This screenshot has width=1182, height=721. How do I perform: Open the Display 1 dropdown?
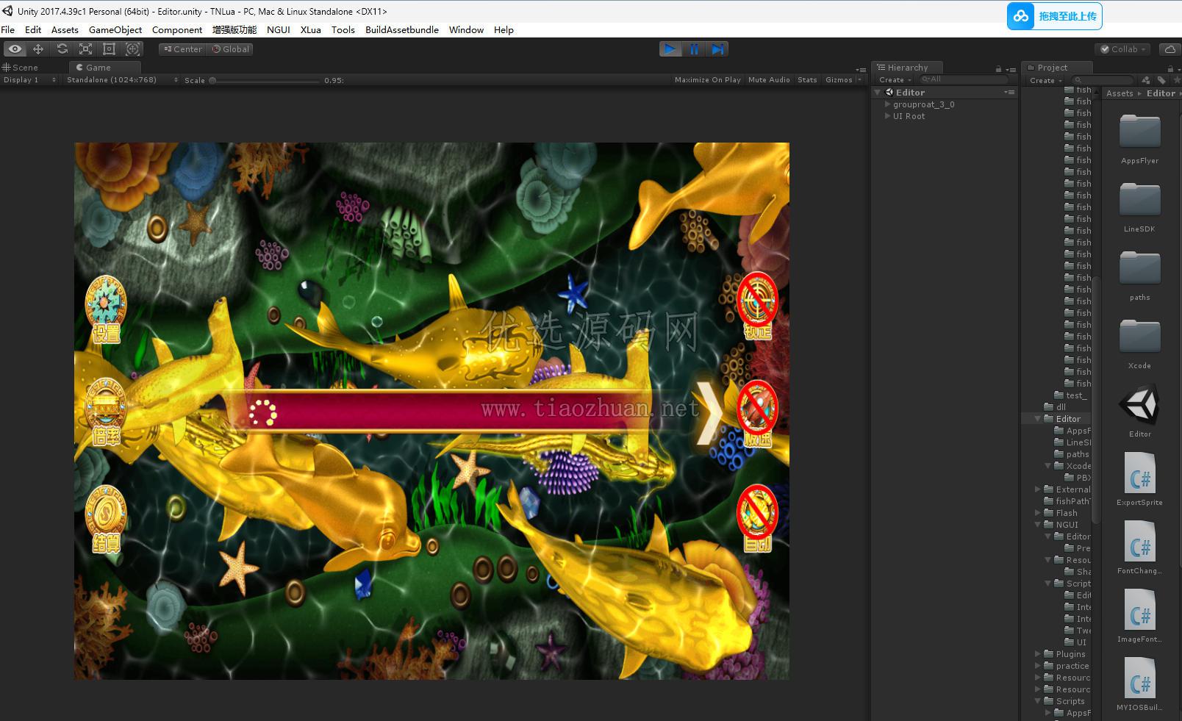[x=29, y=80]
